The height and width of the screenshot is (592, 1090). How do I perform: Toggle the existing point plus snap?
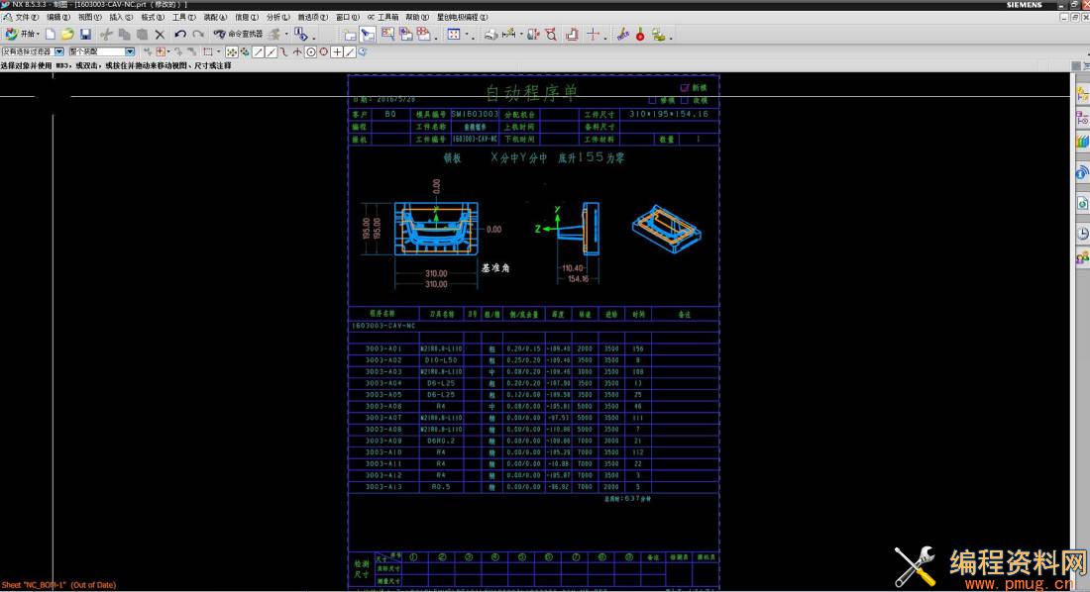(337, 52)
